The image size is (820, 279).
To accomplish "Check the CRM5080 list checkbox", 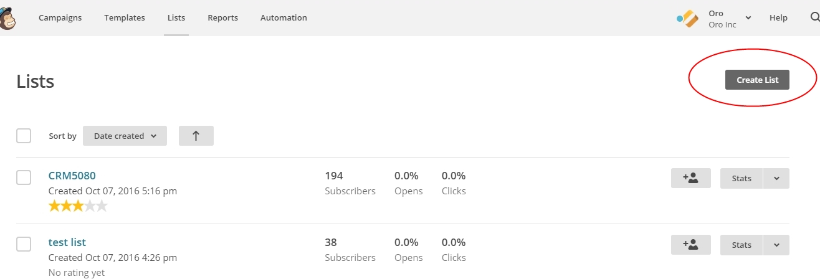I will (24, 177).
